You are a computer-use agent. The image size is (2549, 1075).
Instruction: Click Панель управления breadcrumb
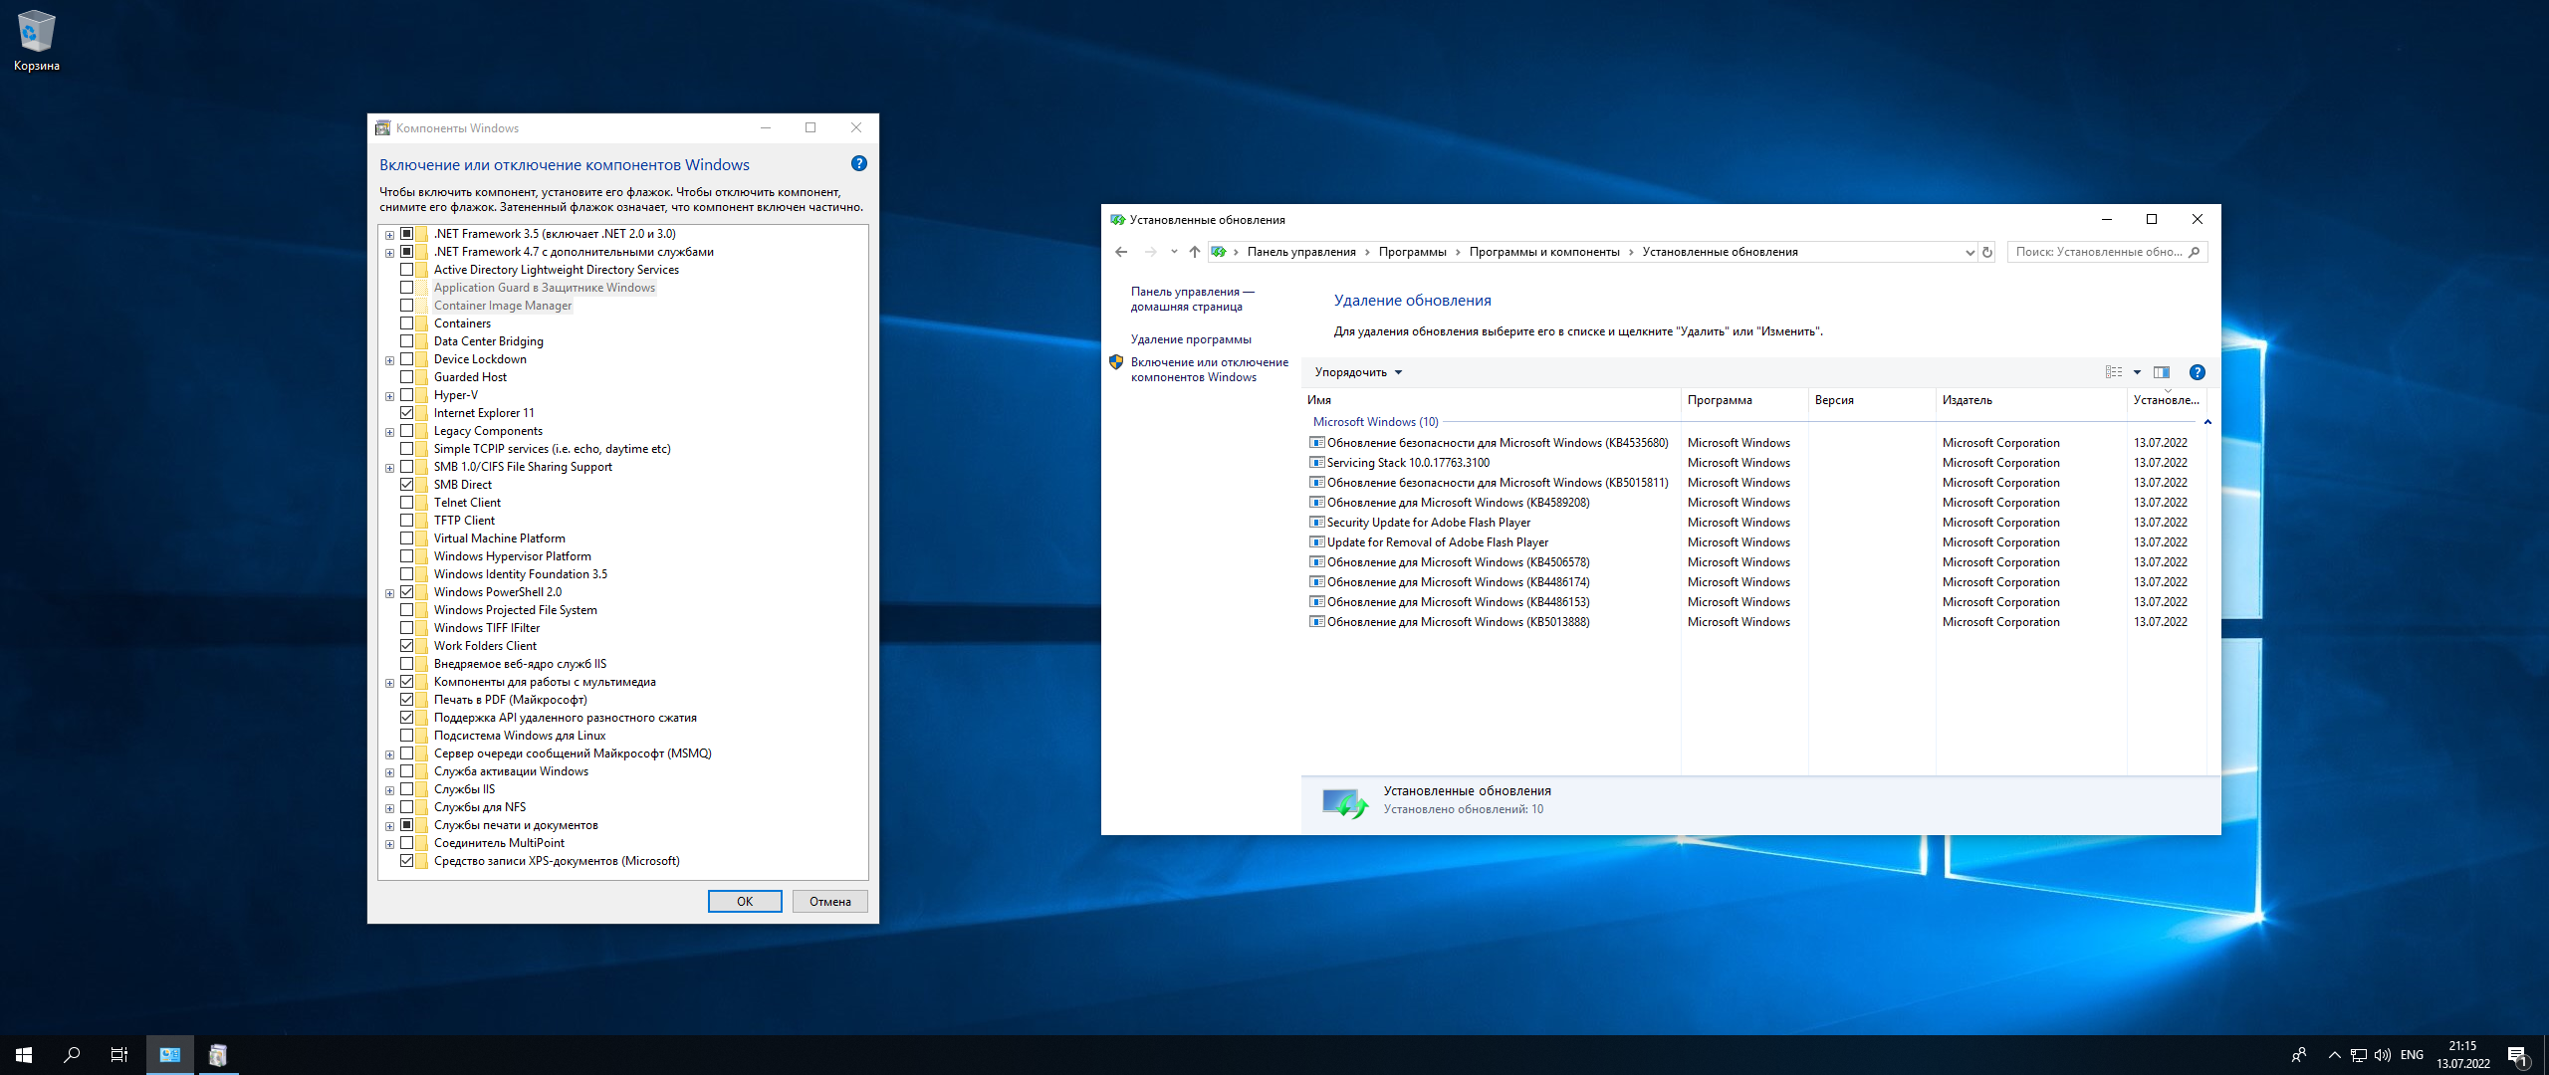tap(1301, 252)
